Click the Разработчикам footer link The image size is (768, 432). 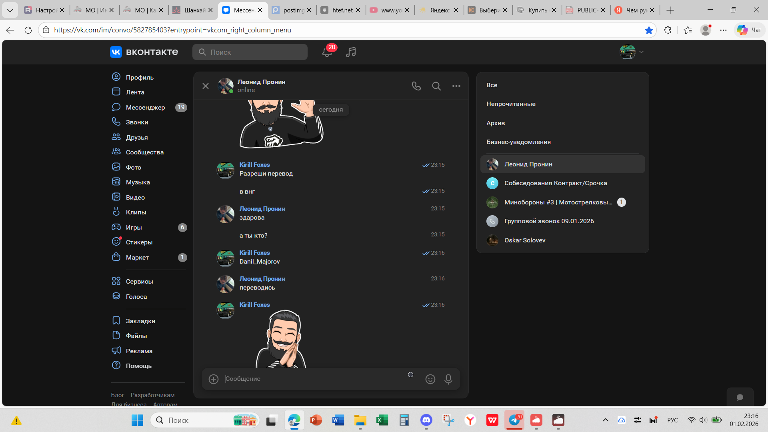coord(152,395)
